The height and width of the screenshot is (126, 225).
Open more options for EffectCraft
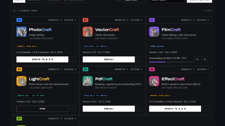(x=206, y=109)
